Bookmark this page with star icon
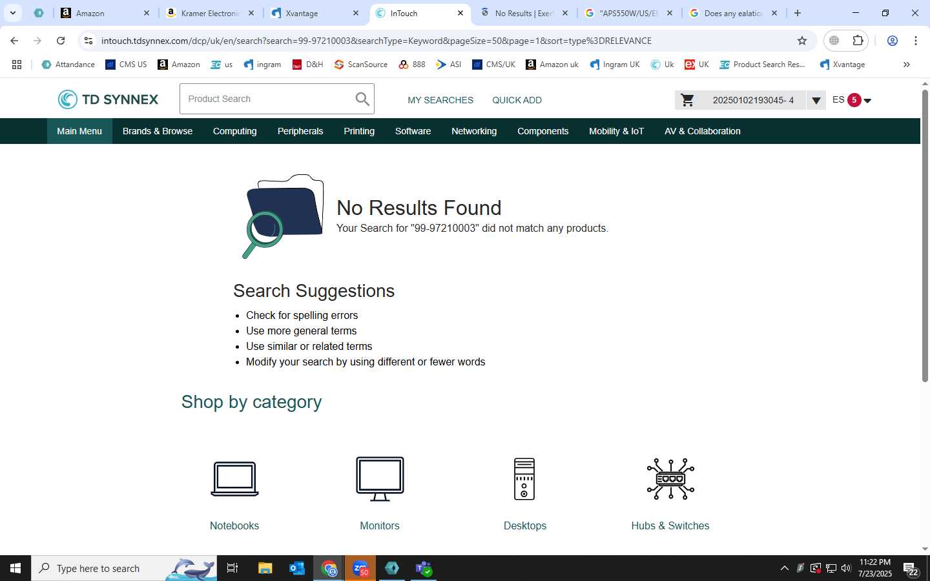Screen dimensions: 930x581 pyautogui.click(x=802, y=41)
